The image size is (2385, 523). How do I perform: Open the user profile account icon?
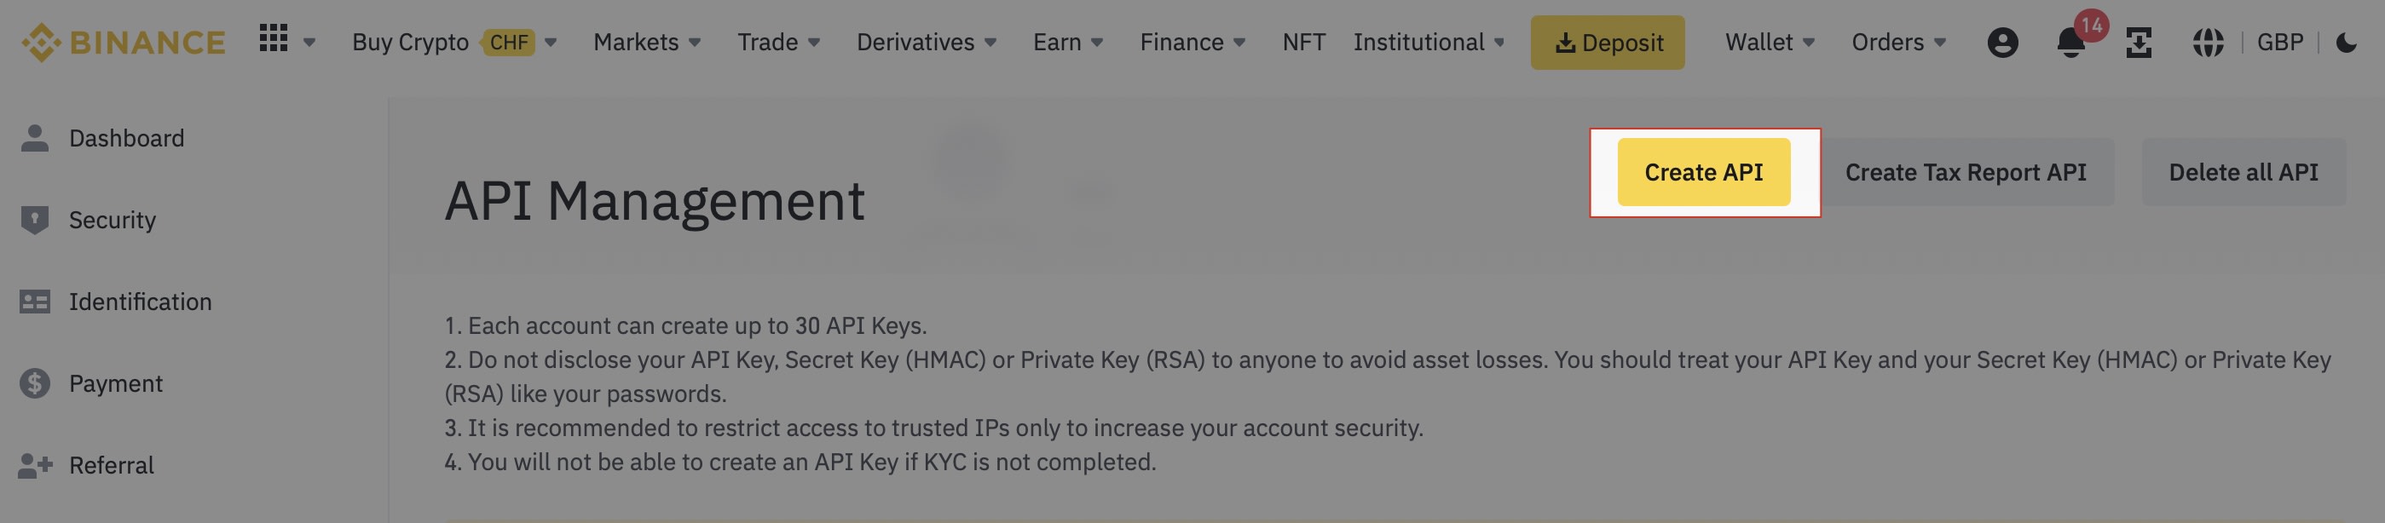pyautogui.click(x=2001, y=43)
